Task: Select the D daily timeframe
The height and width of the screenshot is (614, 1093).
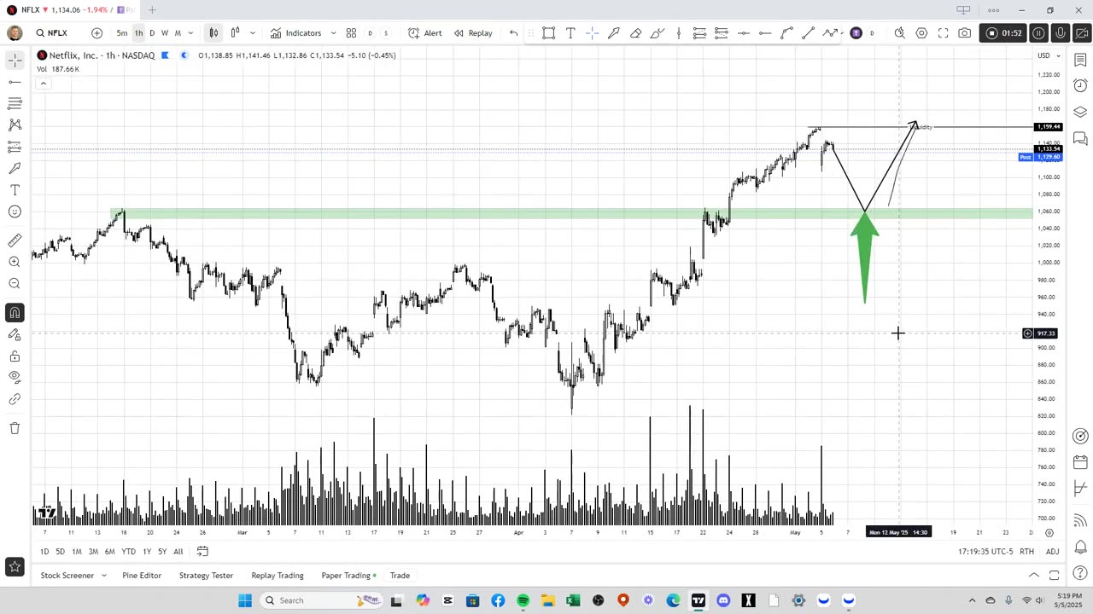Action: (152, 33)
